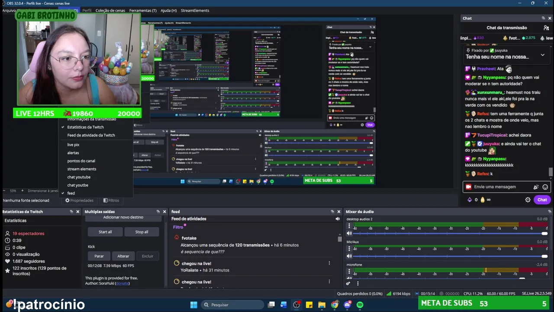Click the celebration icon in the message box
Viewport: 554px width, 312px height.
tap(536, 187)
